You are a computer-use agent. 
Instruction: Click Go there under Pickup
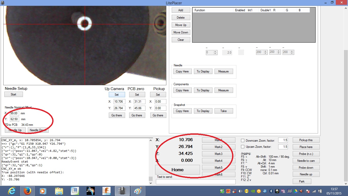point(158,115)
